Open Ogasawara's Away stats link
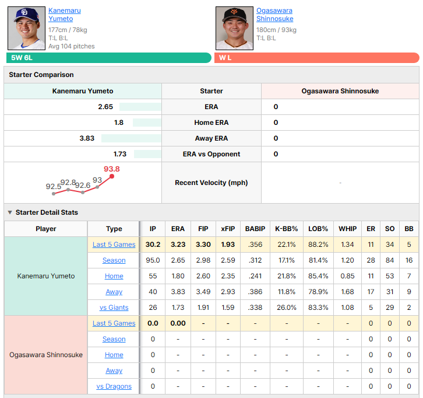Image resolution: width=423 pixels, height=398 pixels. point(114,371)
